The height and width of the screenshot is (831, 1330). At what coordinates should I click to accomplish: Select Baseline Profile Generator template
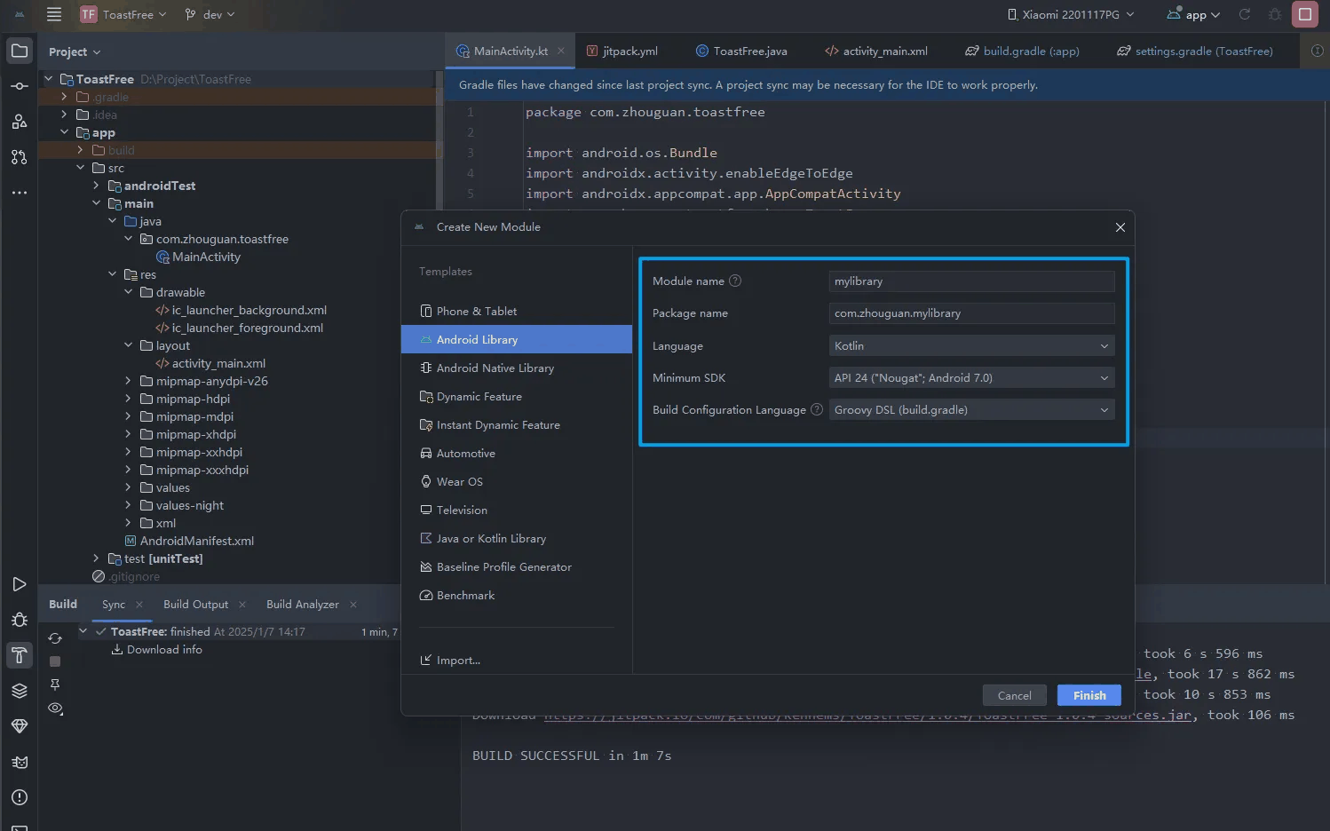(517, 566)
